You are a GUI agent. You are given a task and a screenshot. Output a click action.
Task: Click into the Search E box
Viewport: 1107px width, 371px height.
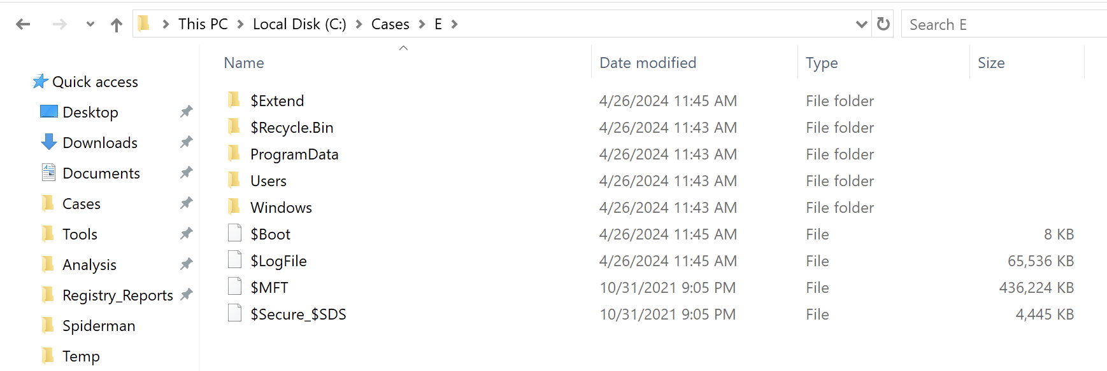coord(1004,24)
